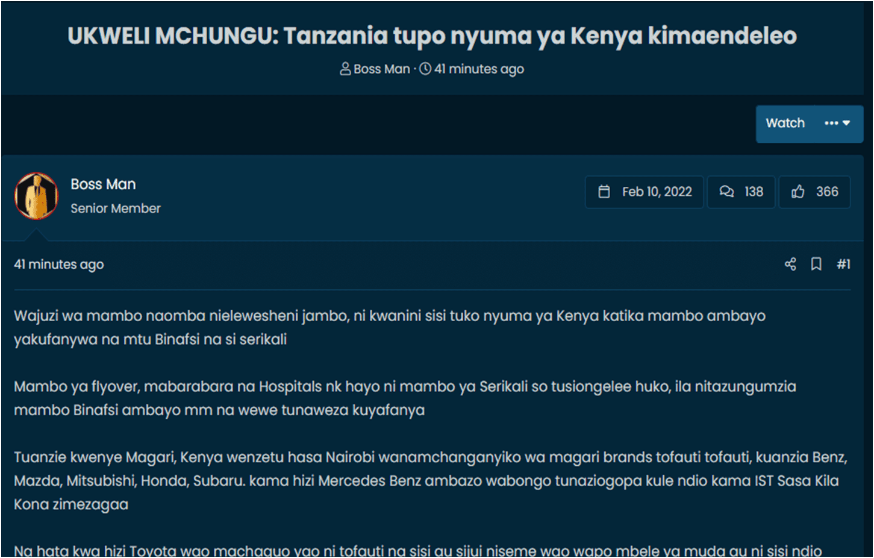
Task: Watch this thread
Action: [785, 123]
